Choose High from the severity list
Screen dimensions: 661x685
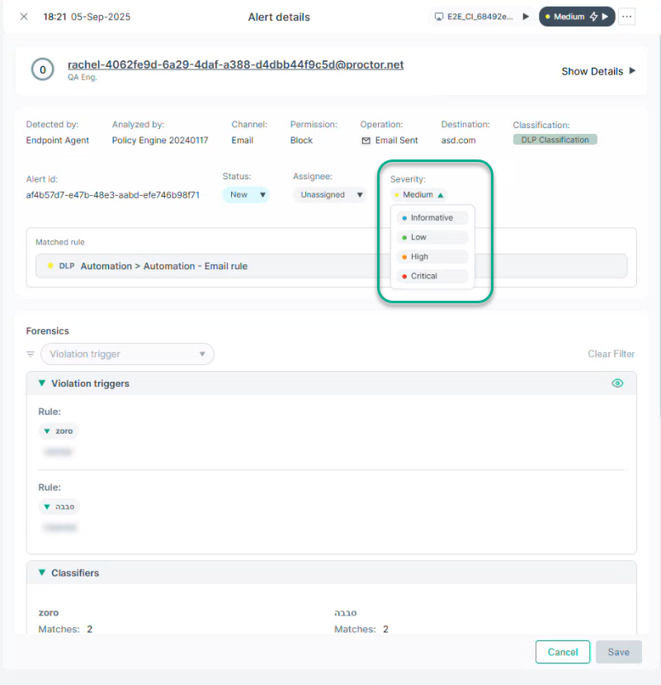click(419, 257)
